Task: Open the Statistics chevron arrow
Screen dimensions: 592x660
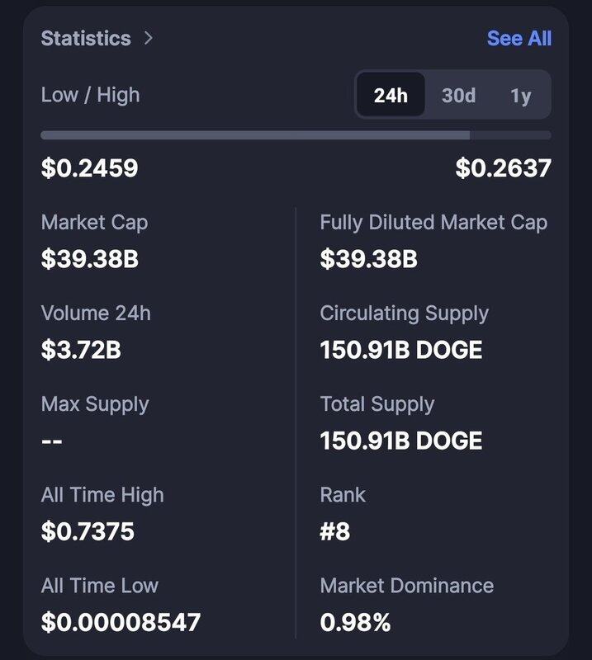Action: pos(149,38)
